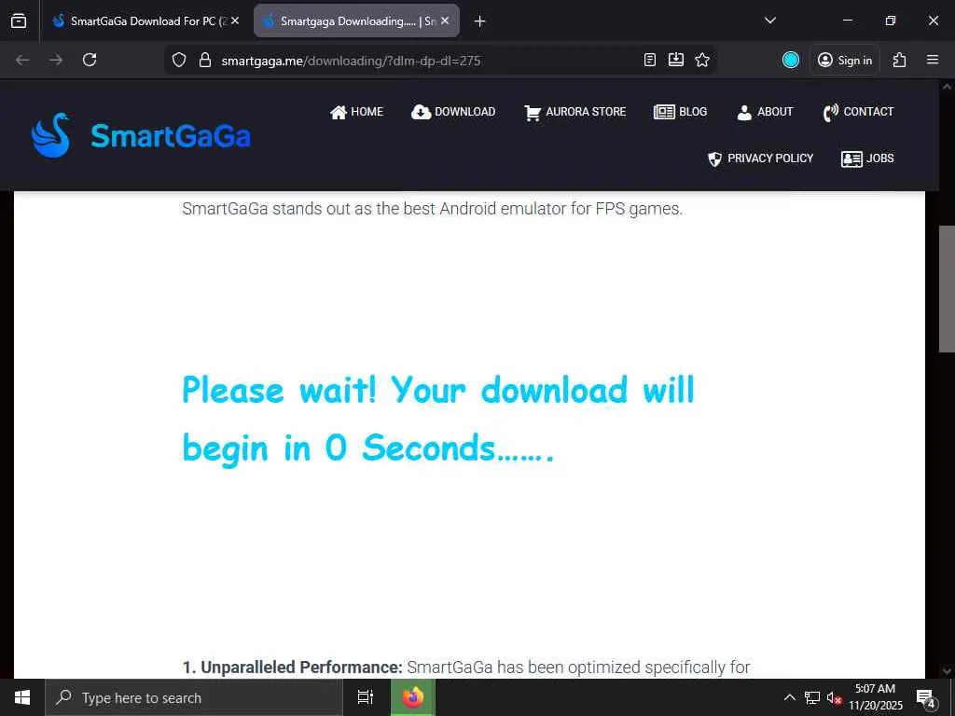This screenshot has width=955, height=716.
Task: Select the Smartgaga Downloading tab
Action: 356,21
